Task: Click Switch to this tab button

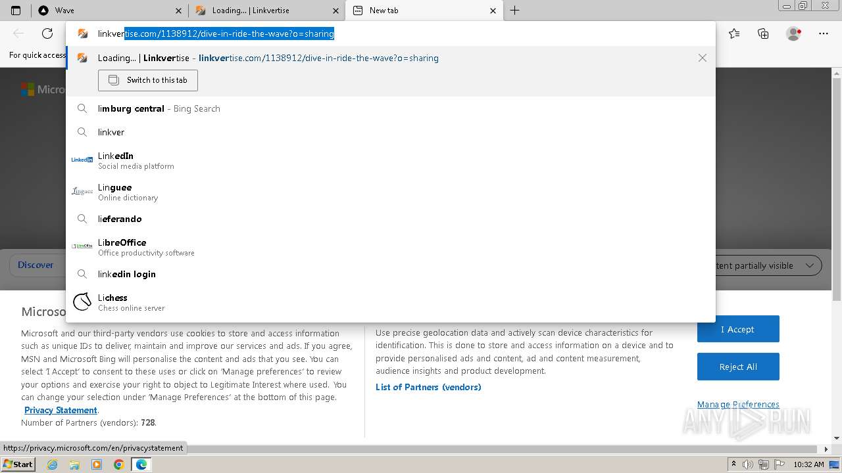Action: click(148, 80)
